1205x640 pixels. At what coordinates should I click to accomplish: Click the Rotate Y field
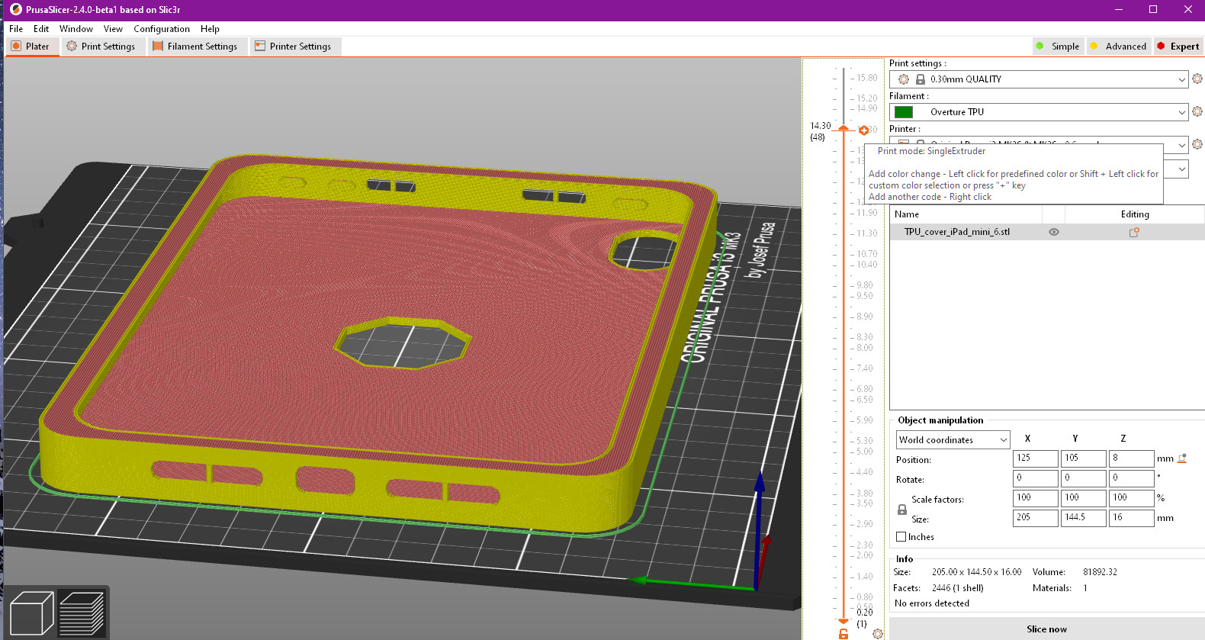1083,478
